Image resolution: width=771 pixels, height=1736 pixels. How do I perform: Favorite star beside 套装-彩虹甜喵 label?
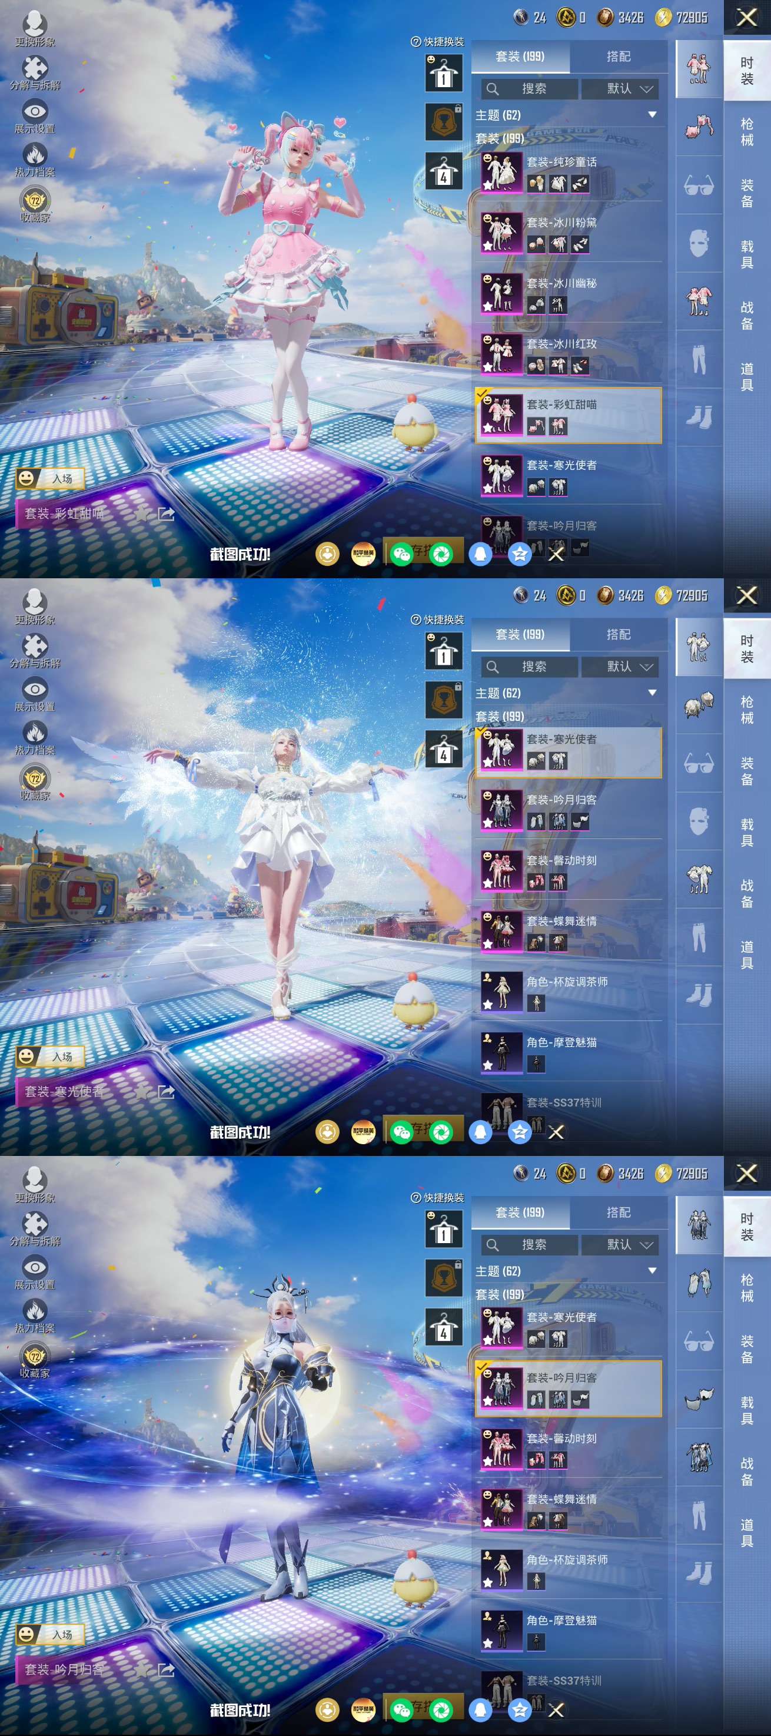[141, 515]
